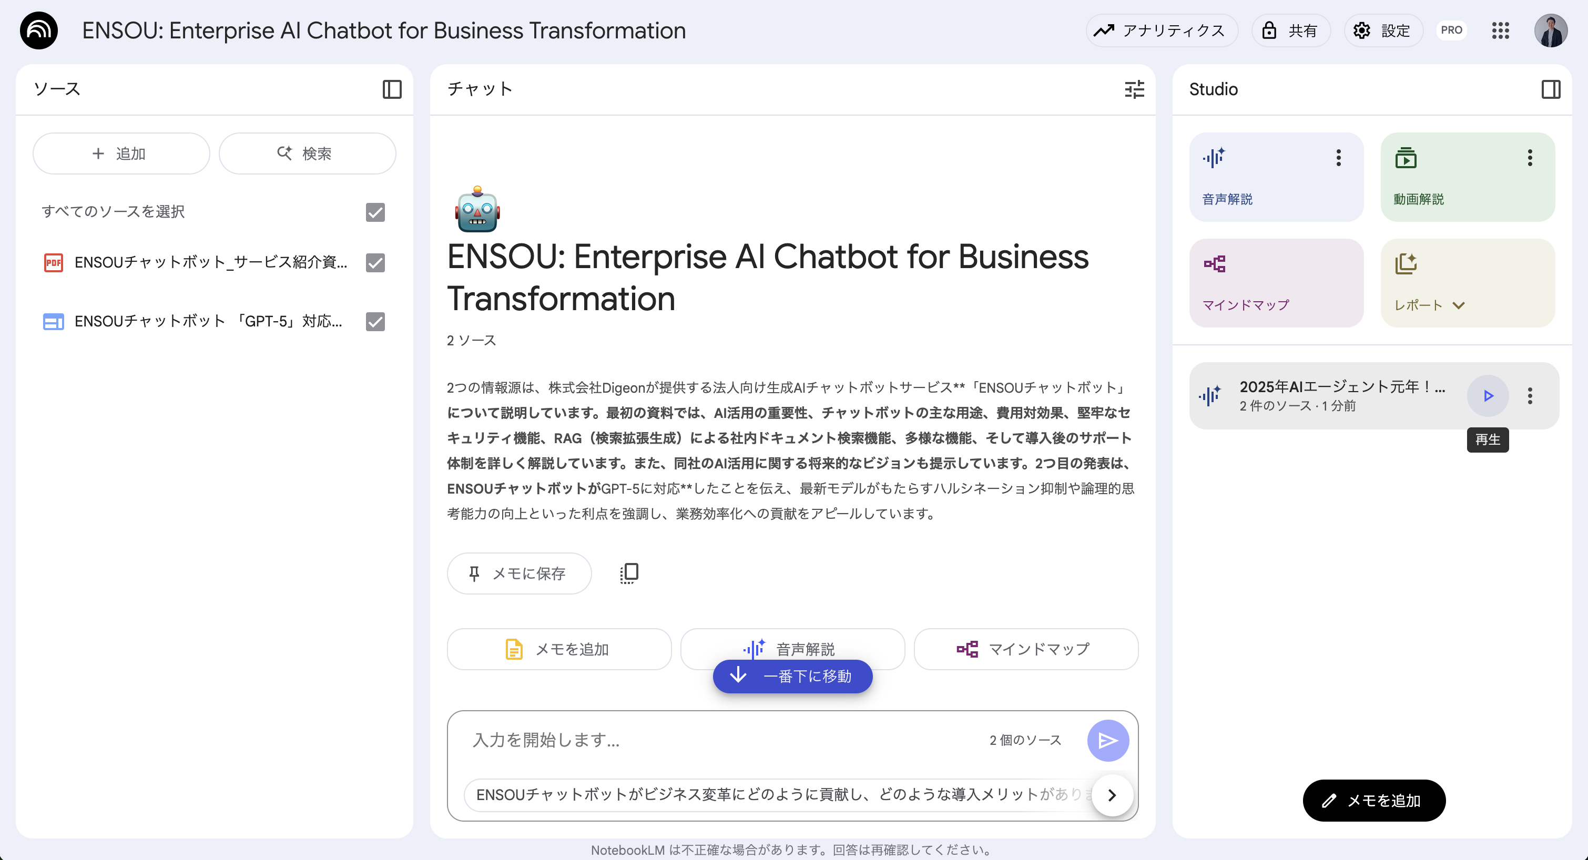Click the 2025年AIエージェント元年 audio title

click(x=1342, y=386)
